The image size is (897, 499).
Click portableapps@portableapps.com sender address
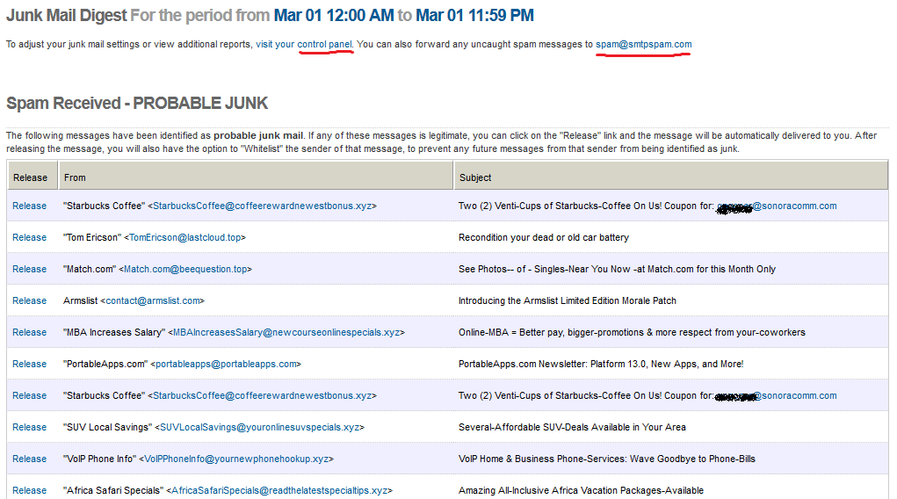click(226, 364)
